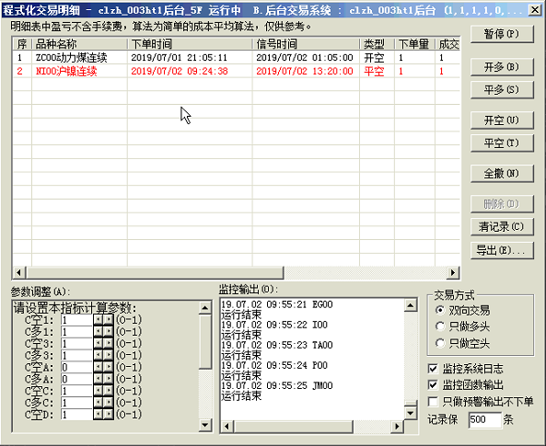This screenshot has width=546, height=446.
Task: Click down arrow in parameter panel scrollbar
Action: pos(205,425)
